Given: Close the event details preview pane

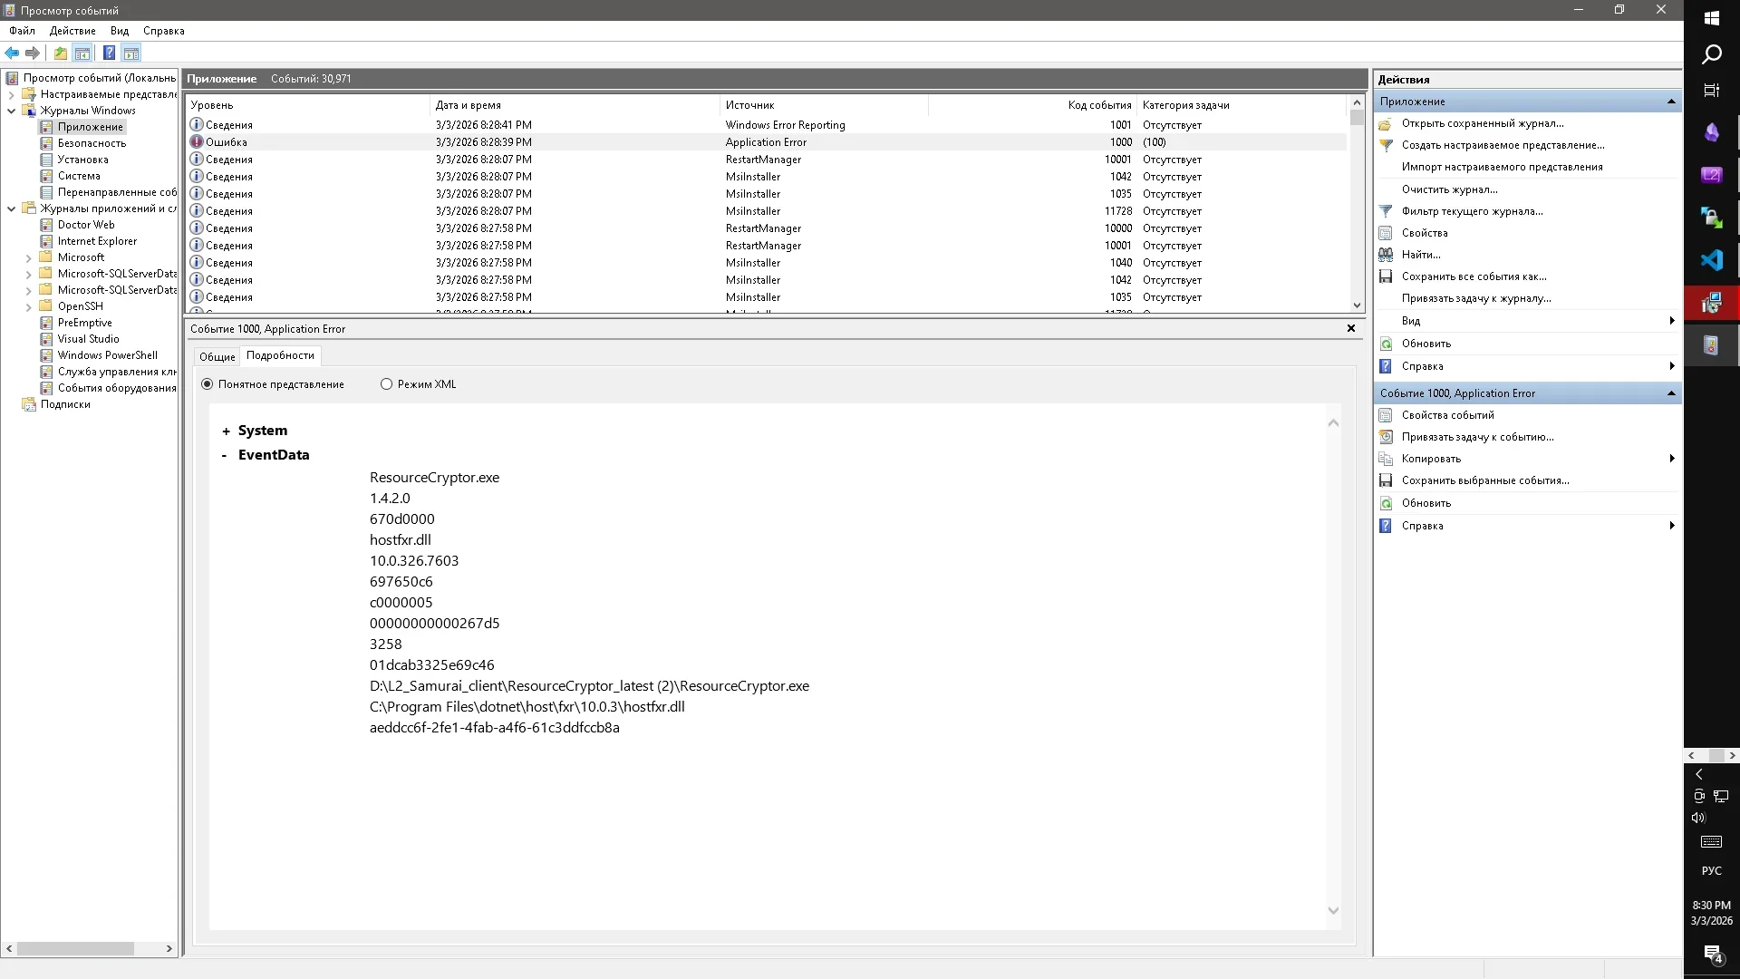Looking at the screenshot, I should point(1350,328).
